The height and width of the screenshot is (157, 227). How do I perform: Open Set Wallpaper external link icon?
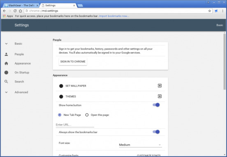point(160,86)
